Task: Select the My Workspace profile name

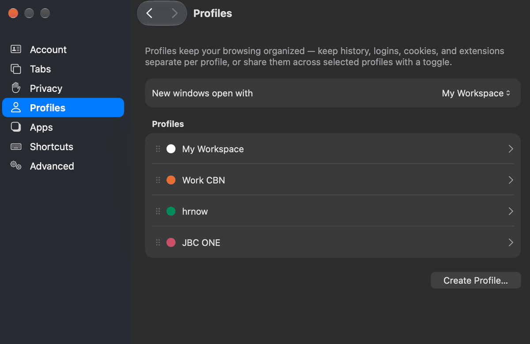Action: point(213,149)
